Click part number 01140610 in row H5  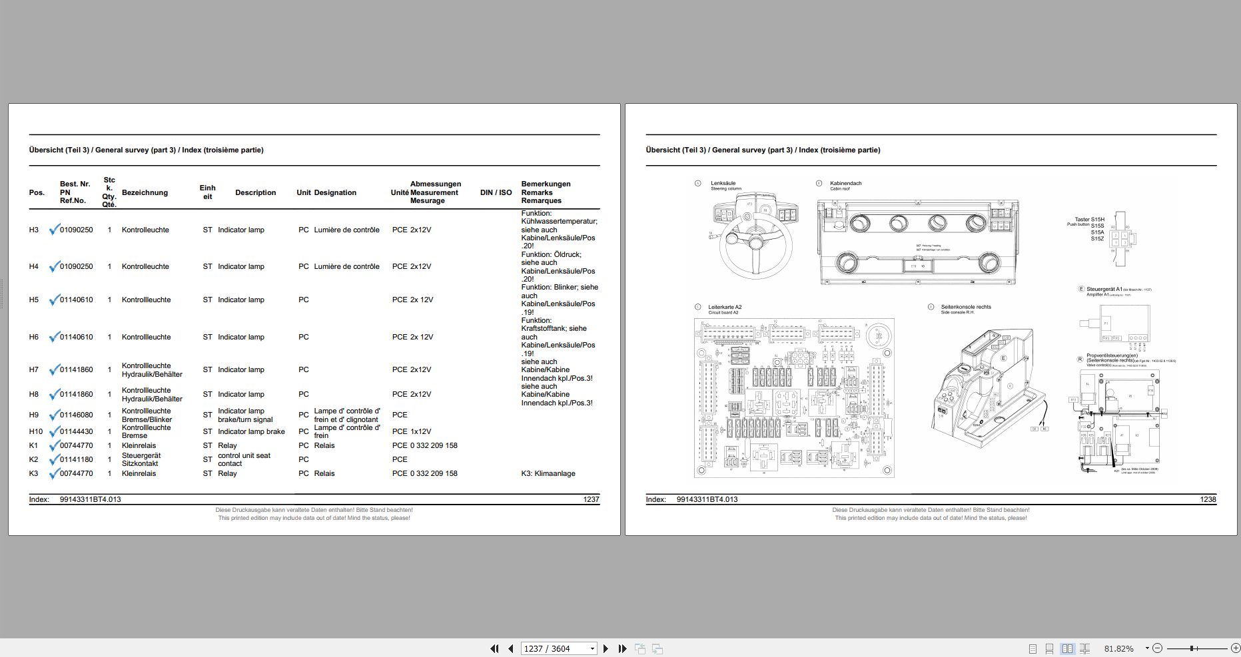pyautogui.click(x=77, y=300)
